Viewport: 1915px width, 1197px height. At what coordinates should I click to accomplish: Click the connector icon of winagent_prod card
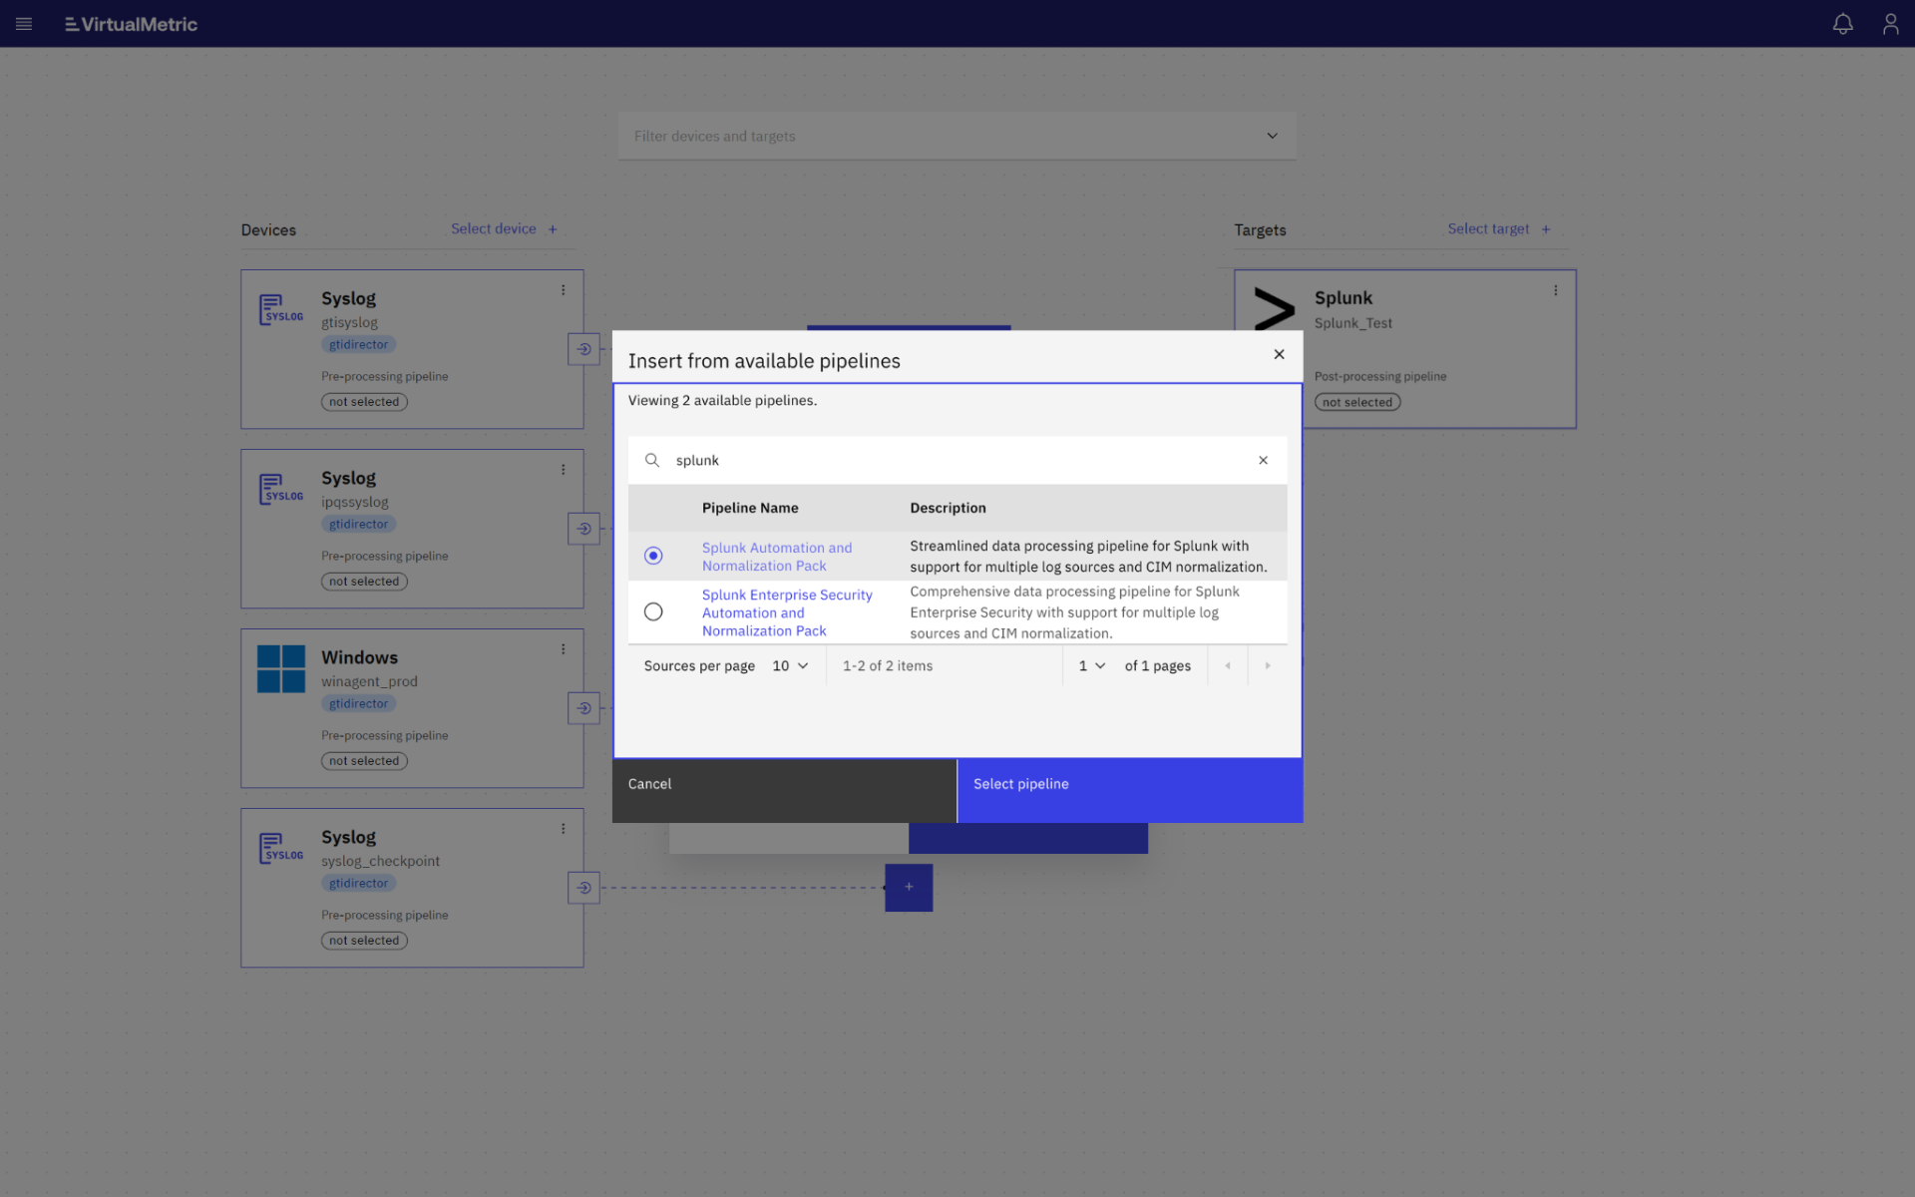[583, 708]
